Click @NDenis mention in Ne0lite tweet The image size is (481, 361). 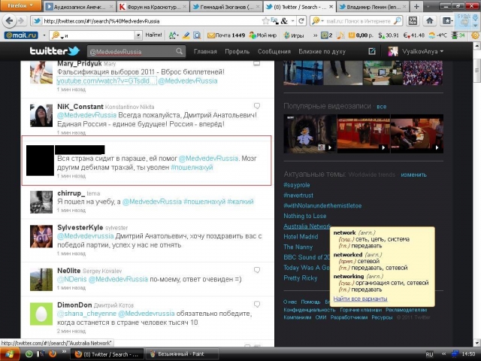[72, 279]
